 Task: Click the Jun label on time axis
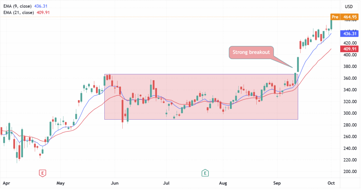(x=115, y=183)
